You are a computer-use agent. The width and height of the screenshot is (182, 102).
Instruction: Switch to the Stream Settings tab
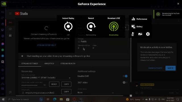[x=30, y=63]
